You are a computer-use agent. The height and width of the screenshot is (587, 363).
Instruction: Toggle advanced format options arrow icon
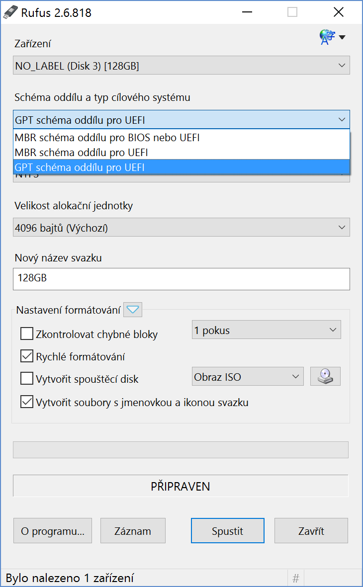click(133, 310)
